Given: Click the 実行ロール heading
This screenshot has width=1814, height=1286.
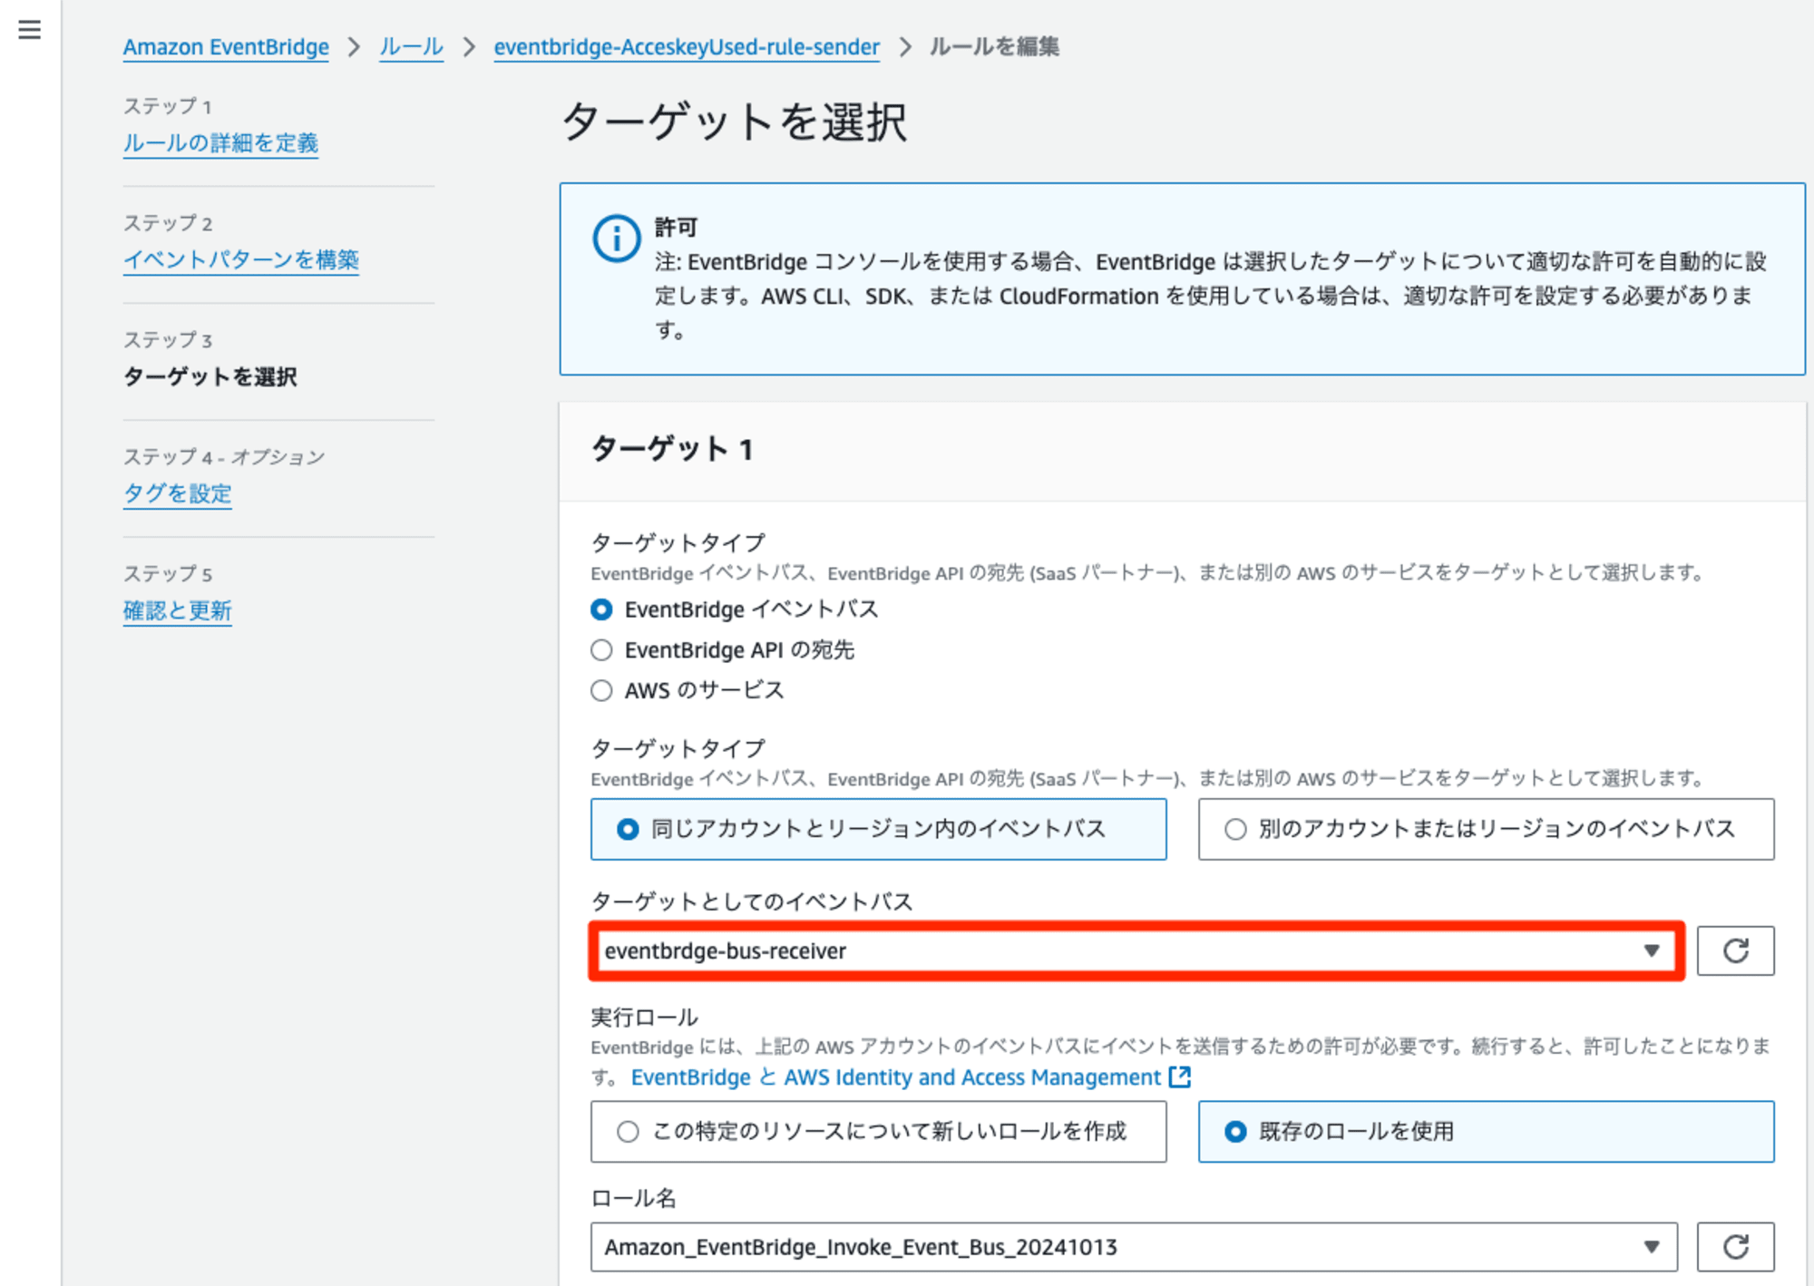Looking at the screenshot, I should point(644,1017).
